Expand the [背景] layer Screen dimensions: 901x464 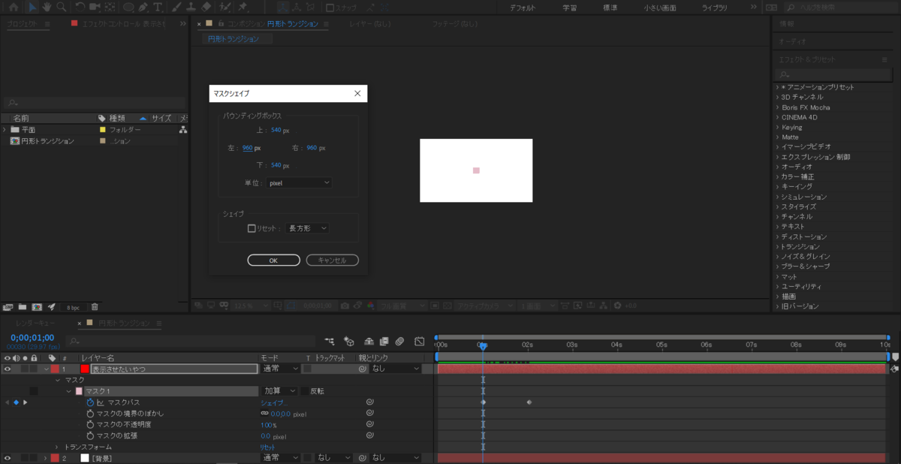coord(45,458)
